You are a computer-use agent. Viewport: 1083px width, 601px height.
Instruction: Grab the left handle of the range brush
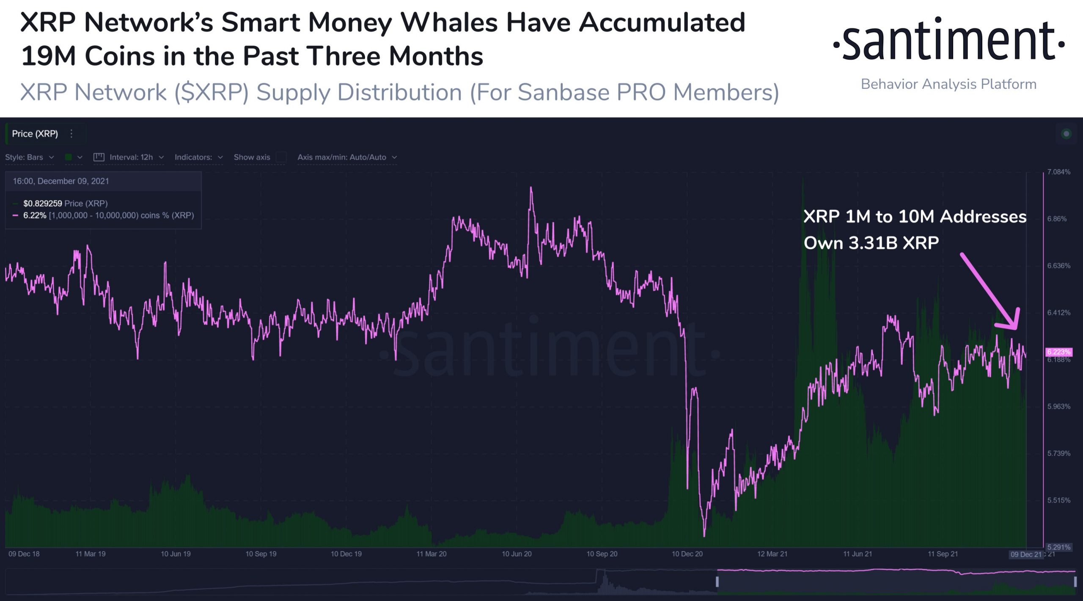pos(717,582)
